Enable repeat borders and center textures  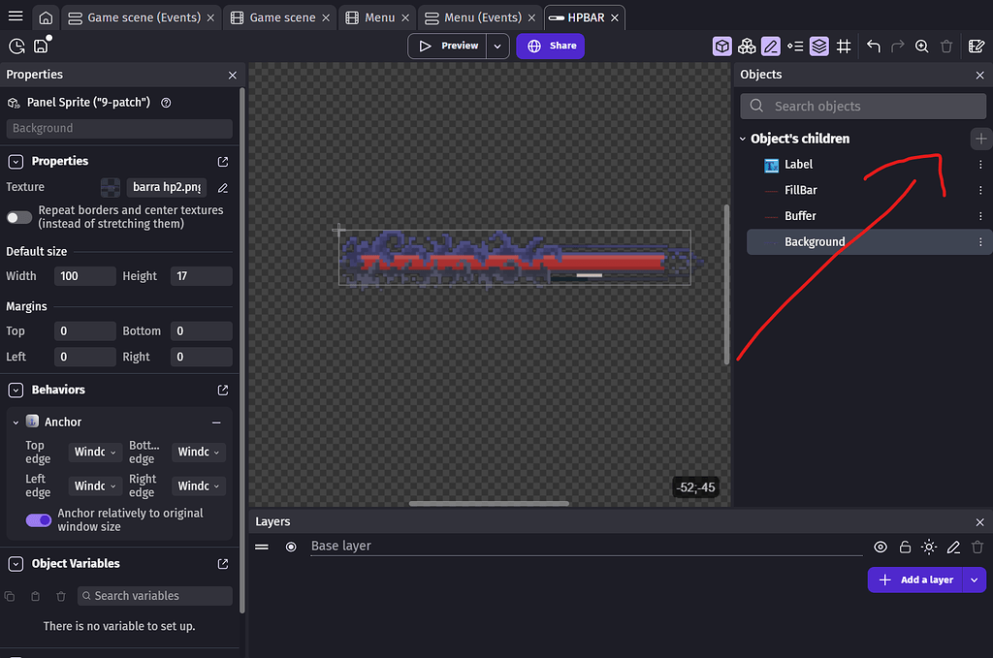pyautogui.click(x=18, y=217)
